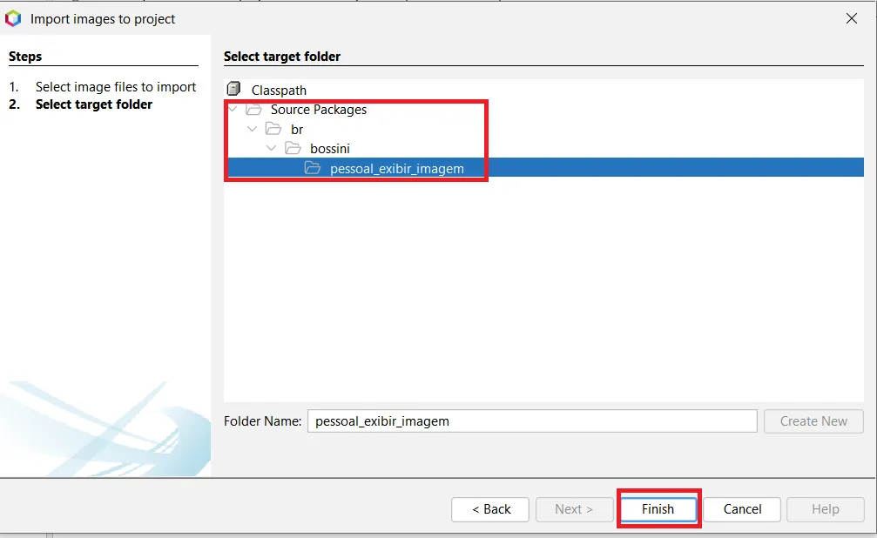Click the 'Folder Name:' label
This screenshot has height=538, width=877.
(x=262, y=421)
